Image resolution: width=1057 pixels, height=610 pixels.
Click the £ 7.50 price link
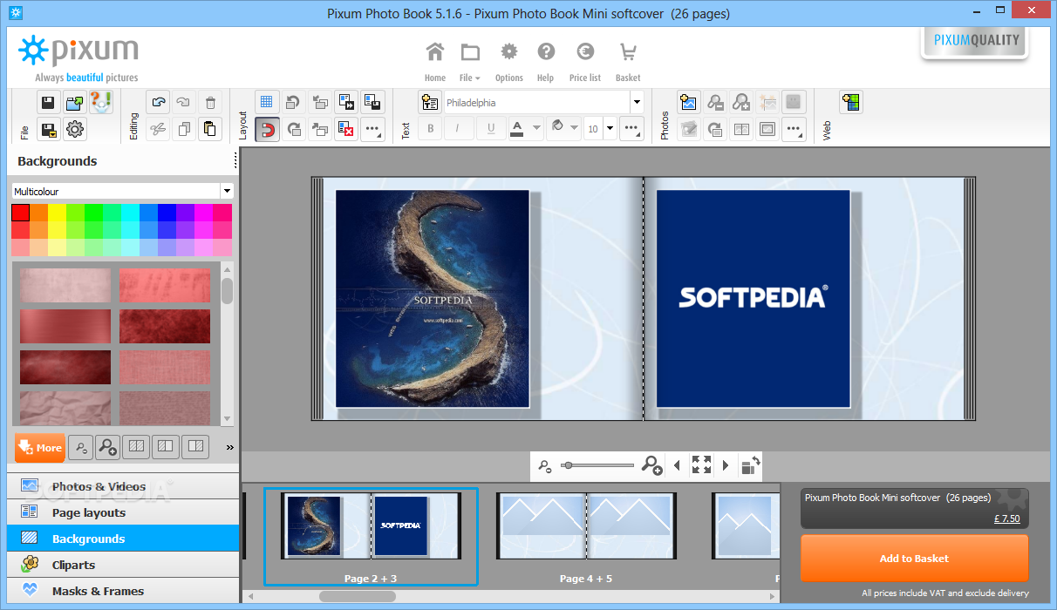coord(1006,518)
